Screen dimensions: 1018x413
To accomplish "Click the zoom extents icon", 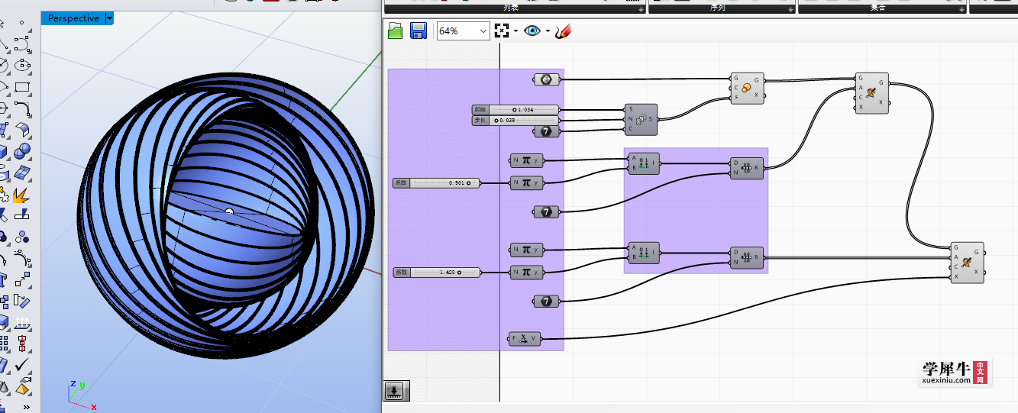I will 502,31.
